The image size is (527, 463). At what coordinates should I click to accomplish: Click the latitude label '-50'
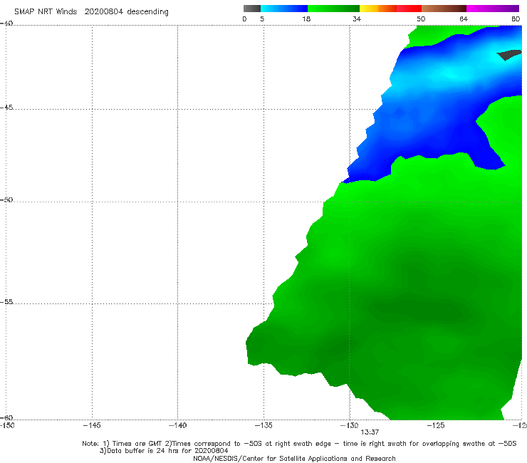pos(6,199)
